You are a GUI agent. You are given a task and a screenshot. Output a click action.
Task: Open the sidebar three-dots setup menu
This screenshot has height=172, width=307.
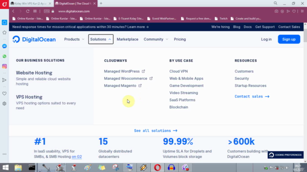[4, 154]
